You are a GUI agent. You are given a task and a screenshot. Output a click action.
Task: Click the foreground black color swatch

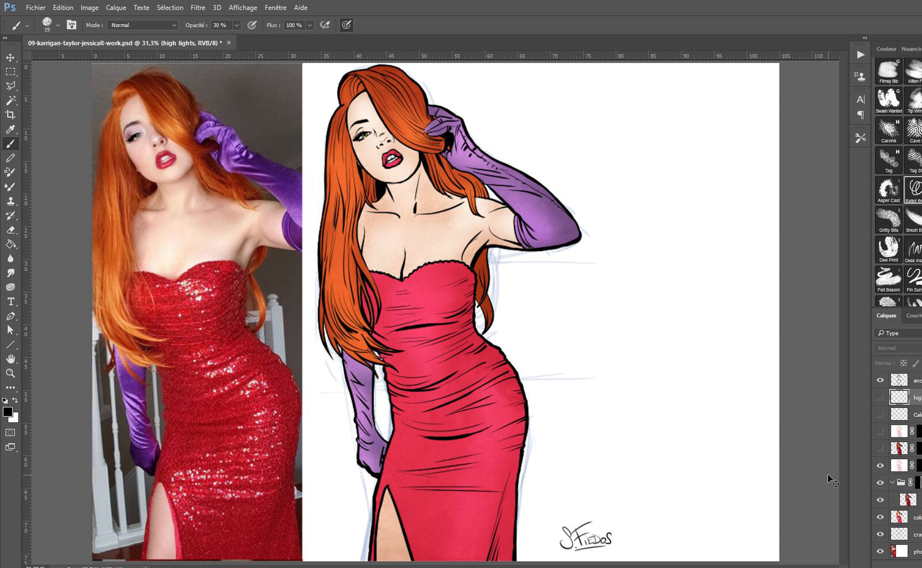7,411
